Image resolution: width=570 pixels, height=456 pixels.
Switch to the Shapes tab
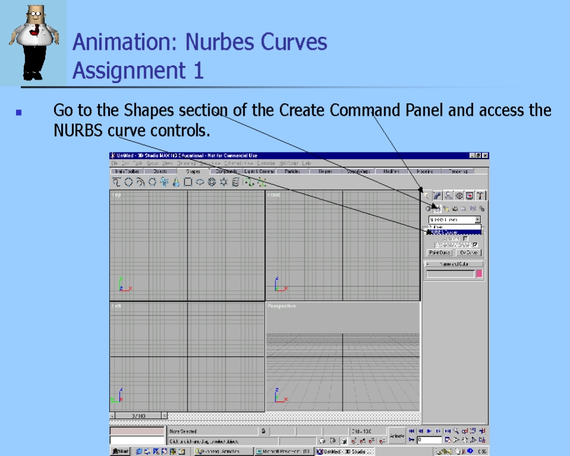193,171
